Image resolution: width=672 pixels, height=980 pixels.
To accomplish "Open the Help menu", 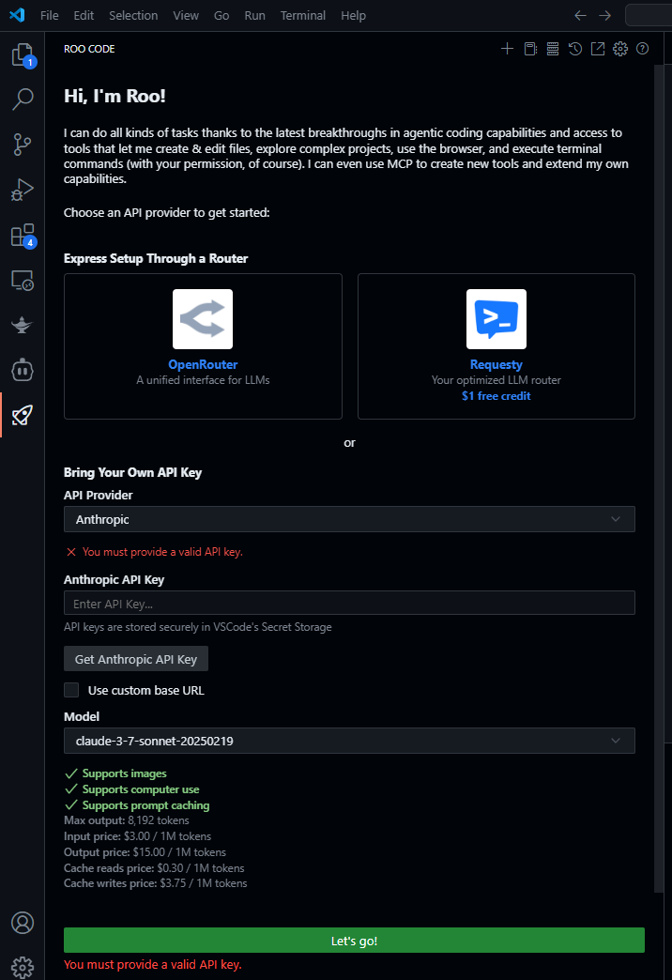I will (x=353, y=16).
